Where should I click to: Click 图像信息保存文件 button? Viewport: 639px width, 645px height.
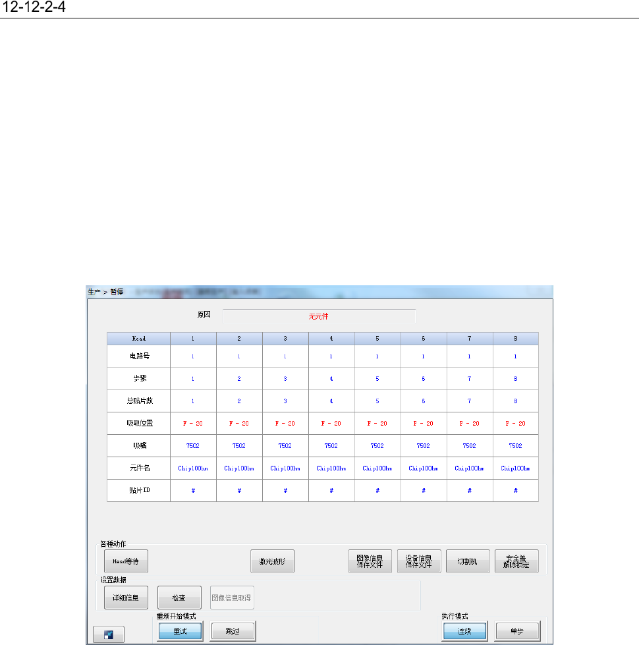point(370,561)
